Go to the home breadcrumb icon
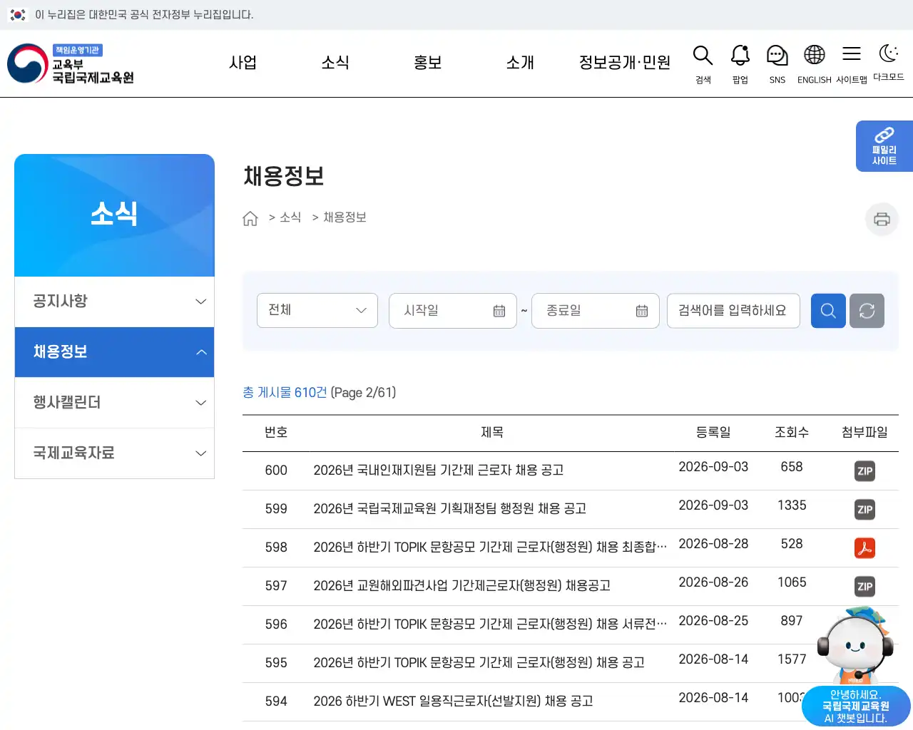The image size is (913, 730). coord(250,218)
